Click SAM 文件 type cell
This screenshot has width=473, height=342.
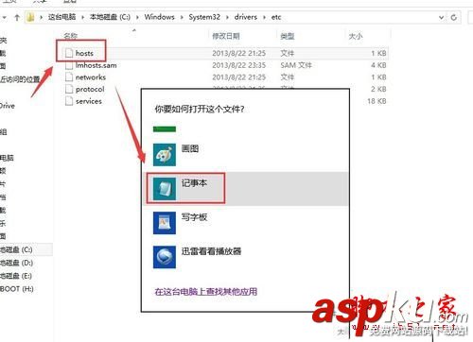[296, 65]
